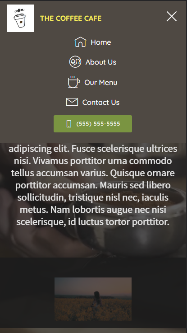Select the woman in field thumbnail image
This screenshot has height=333, width=187.
[x=93, y=299]
